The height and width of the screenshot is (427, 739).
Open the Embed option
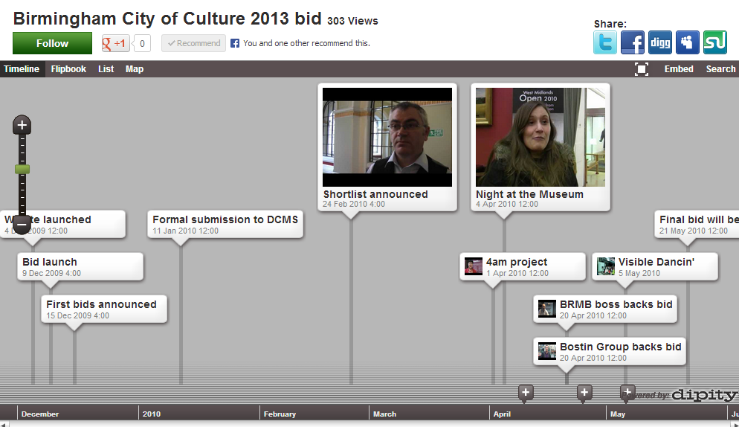click(x=678, y=69)
